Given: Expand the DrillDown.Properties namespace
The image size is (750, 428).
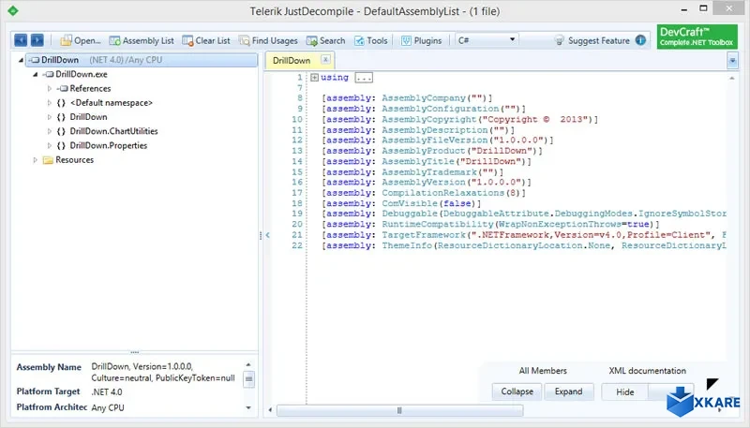Looking at the screenshot, I should 50,146.
